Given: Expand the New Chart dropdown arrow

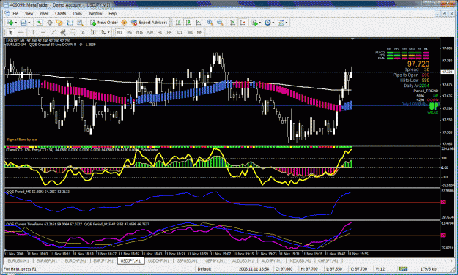Looking at the screenshot, I should point(16,23).
